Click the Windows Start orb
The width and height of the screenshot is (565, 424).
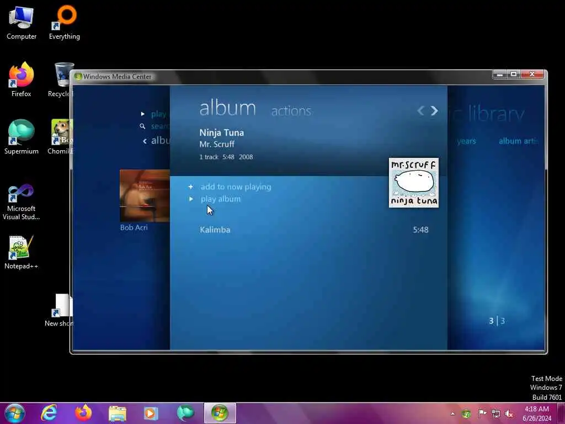point(14,413)
